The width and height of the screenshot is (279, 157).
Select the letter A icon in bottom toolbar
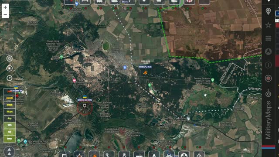[x=154, y=154]
